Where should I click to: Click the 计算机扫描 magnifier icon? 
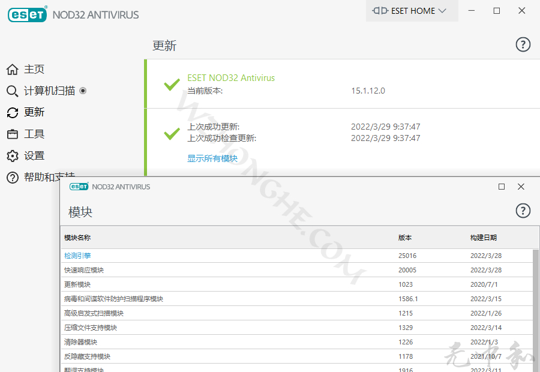[13, 91]
